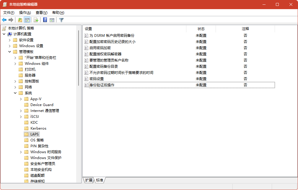Select the Device Guard folder
Image resolution: width=298 pixels, height=190 pixels.
[41, 105]
